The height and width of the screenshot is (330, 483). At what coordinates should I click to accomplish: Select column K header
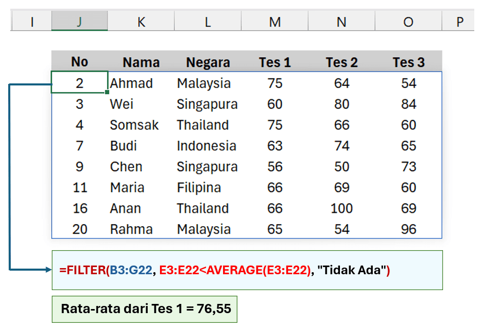tap(141, 21)
